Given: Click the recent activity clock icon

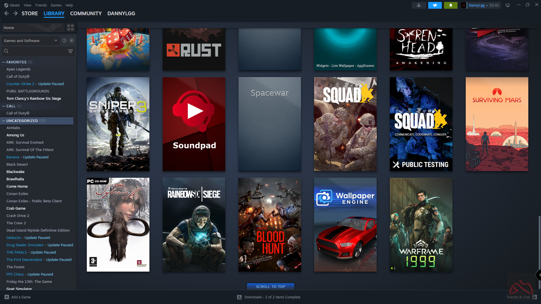Looking at the screenshot, I should tap(64, 41).
